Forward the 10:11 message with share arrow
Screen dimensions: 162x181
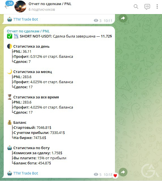[x=123, y=18]
